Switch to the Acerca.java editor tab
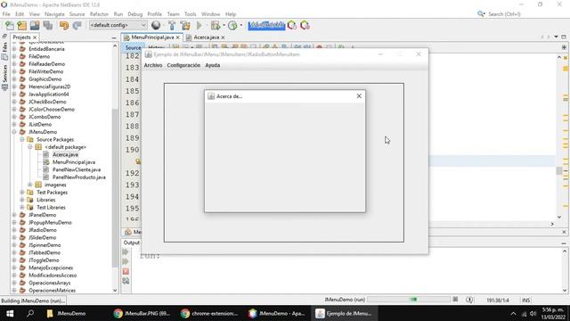 coord(206,37)
